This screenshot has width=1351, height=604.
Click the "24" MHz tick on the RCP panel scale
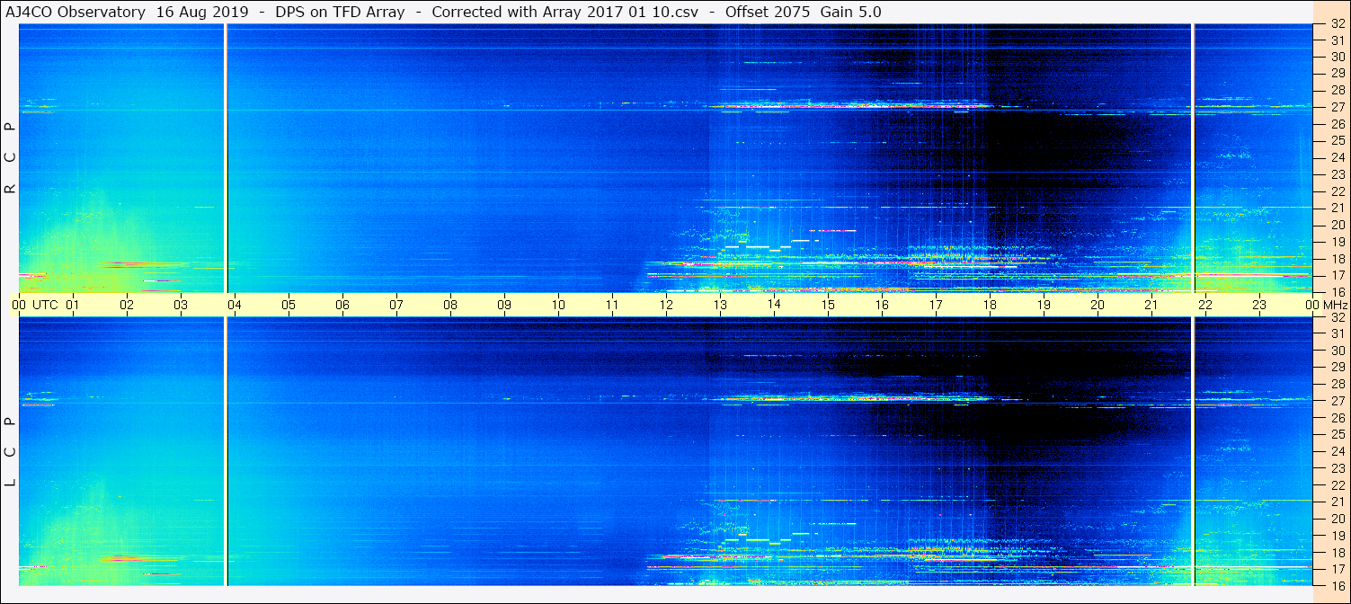click(1337, 157)
